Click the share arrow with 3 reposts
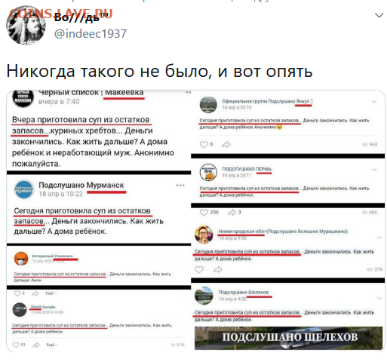This screenshot has width=387, height=362. [x=232, y=213]
